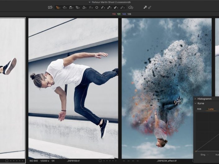Switch to the RGB curve tab

click(199, 109)
